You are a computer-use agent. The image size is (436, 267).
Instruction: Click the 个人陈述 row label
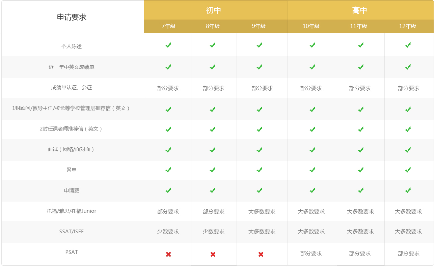tap(72, 47)
